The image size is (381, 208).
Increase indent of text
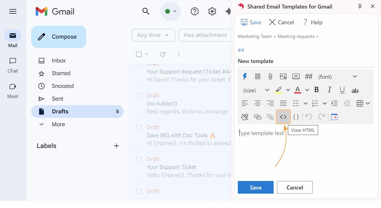click(334, 103)
